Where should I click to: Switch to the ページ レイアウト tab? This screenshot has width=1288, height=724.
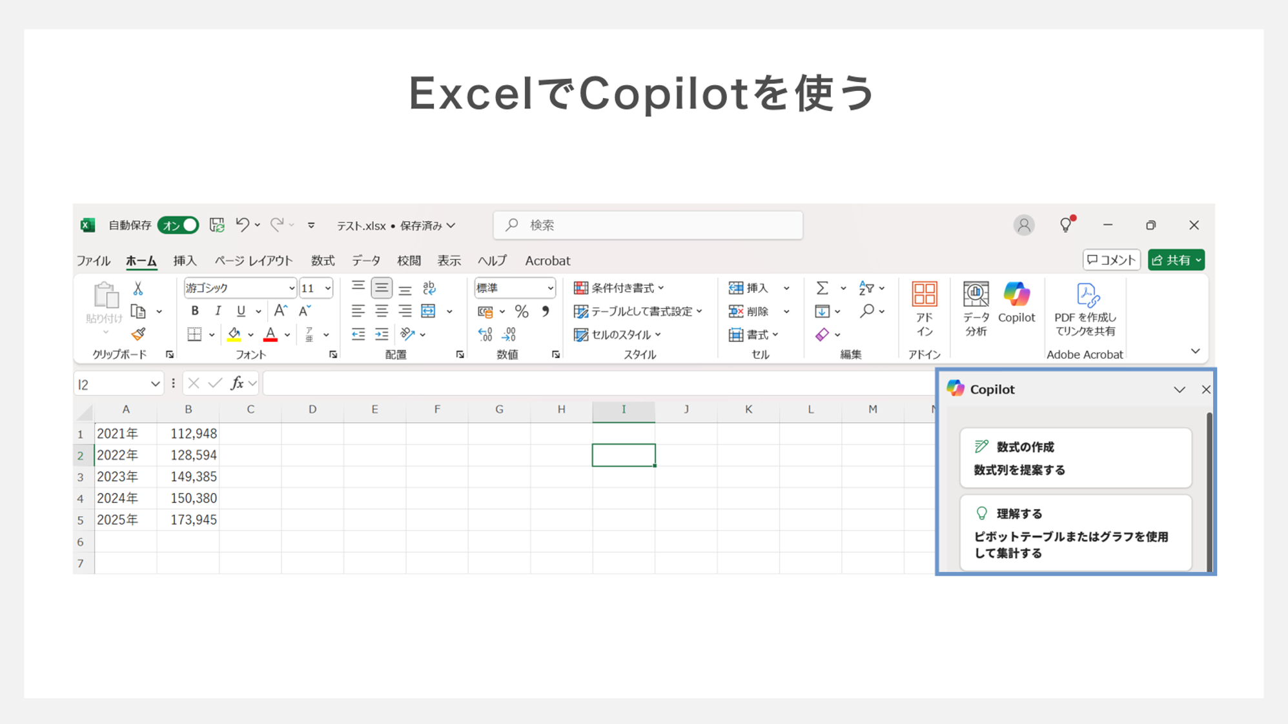[253, 261]
